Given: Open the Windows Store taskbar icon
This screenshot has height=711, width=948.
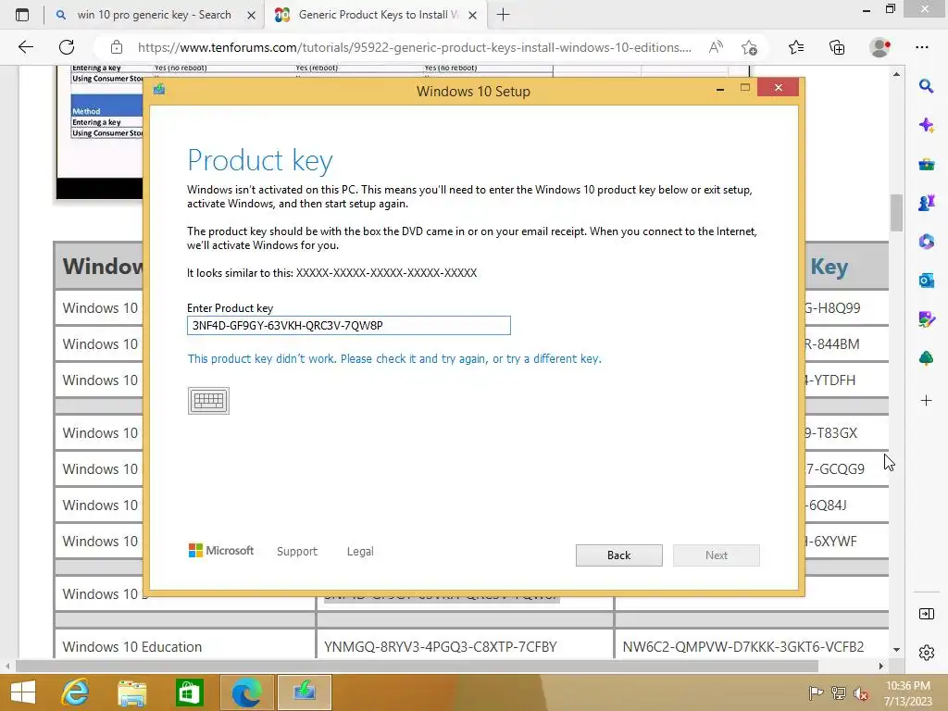Looking at the screenshot, I should coord(189,692).
